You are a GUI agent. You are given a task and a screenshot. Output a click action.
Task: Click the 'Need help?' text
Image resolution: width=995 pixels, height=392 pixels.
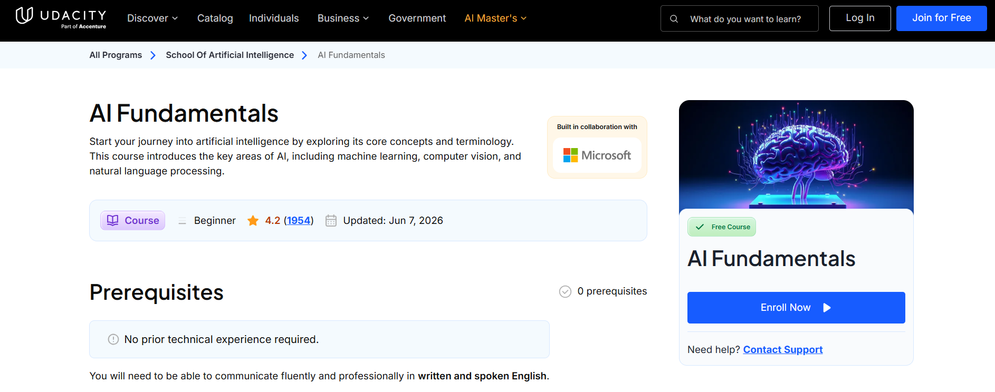[x=714, y=350]
